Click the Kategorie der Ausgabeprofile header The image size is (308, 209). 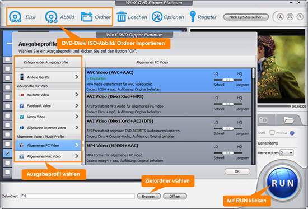point(46,62)
